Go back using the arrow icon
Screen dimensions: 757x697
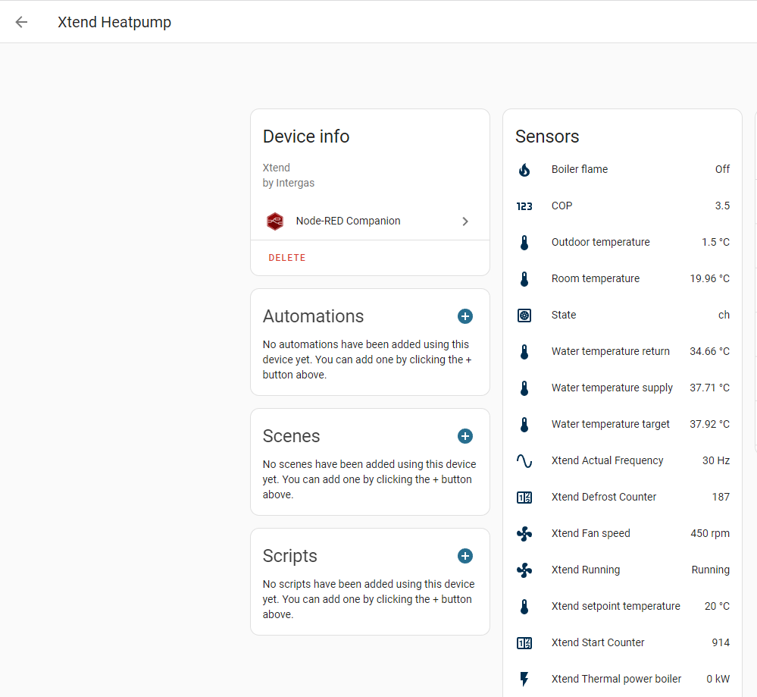click(x=21, y=22)
